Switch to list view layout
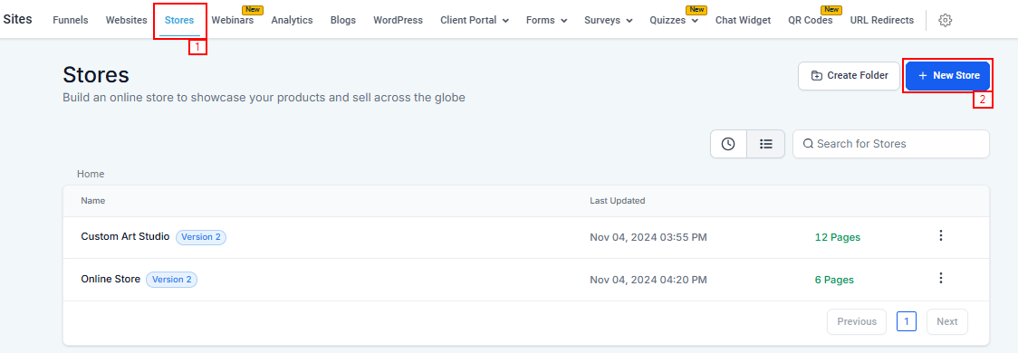Image resolution: width=1018 pixels, height=353 pixels. pyautogui.click(x=766, y=144)
